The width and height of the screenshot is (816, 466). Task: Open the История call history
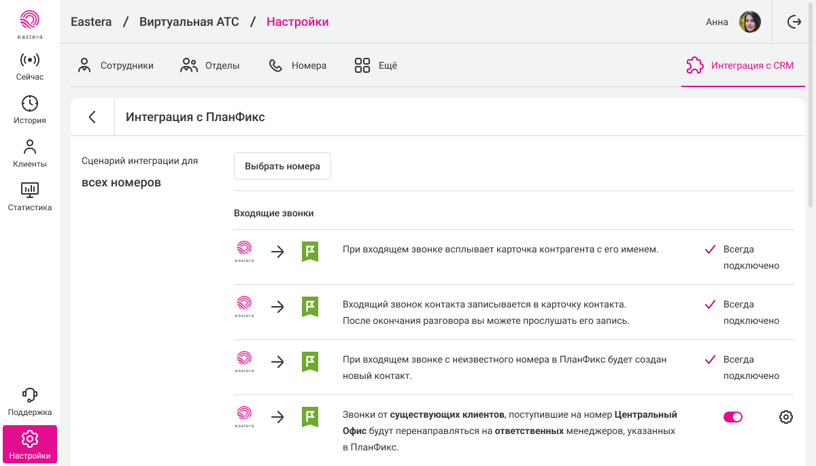30,110
